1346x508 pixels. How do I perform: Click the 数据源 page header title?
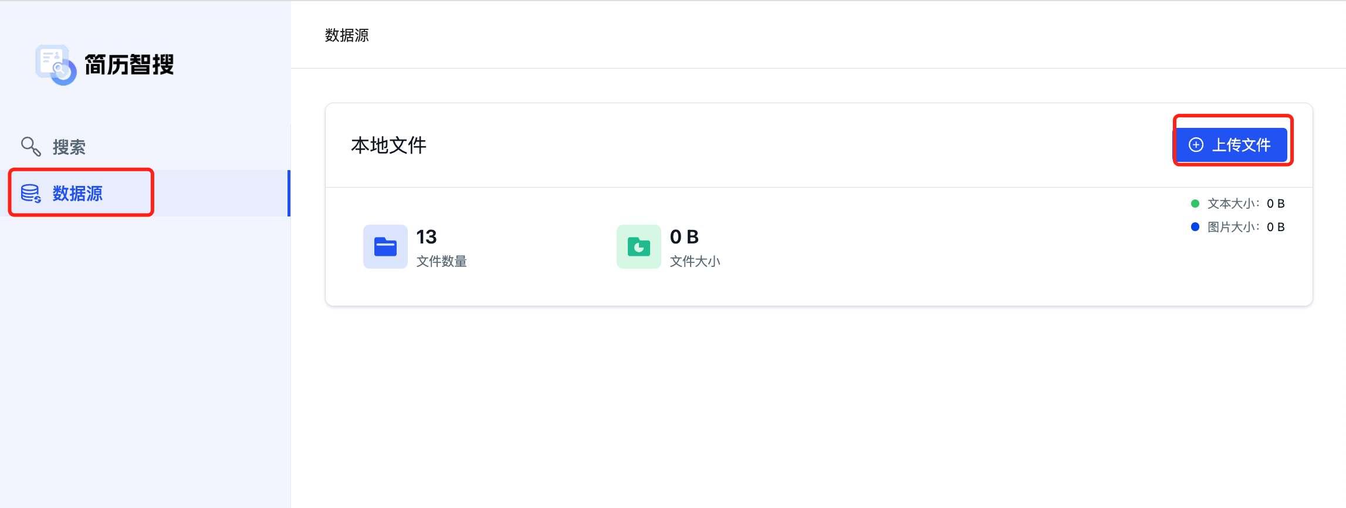347,35
